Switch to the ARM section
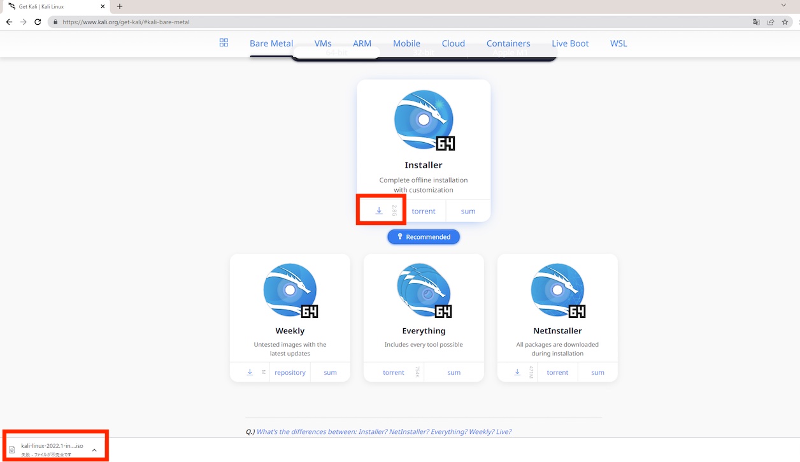The width and height of the screenshot is (800, 462). point(362,43)
